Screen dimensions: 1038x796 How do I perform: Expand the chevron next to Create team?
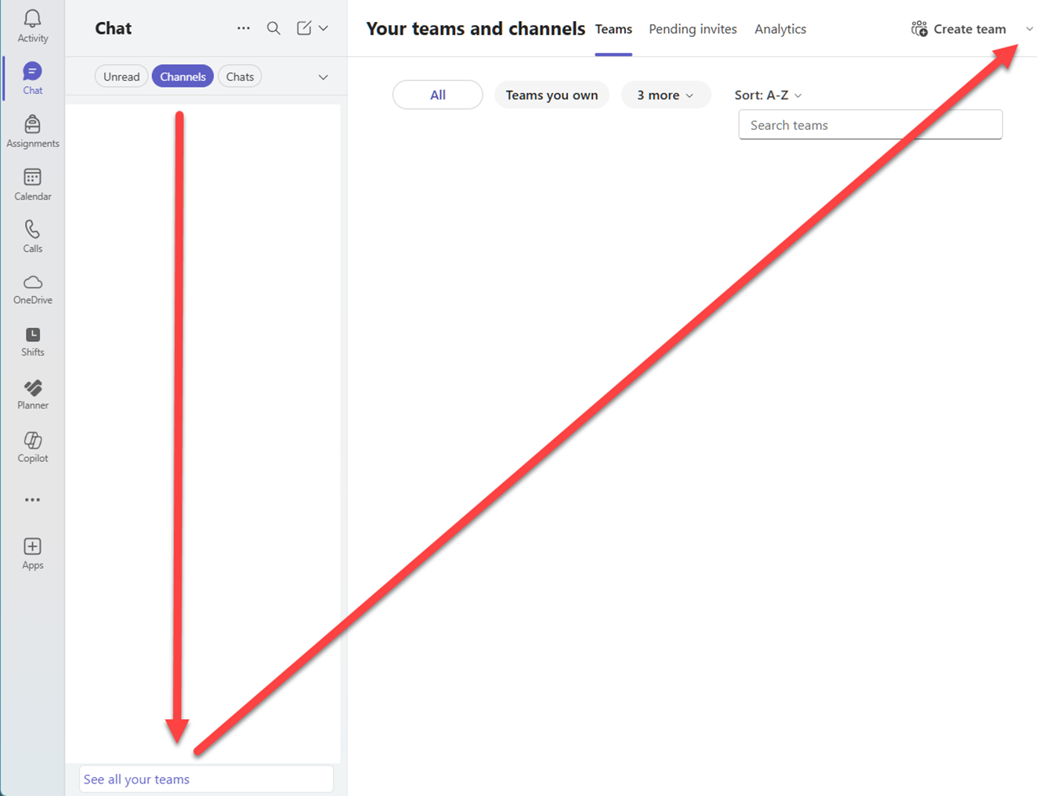point(1029,29)
